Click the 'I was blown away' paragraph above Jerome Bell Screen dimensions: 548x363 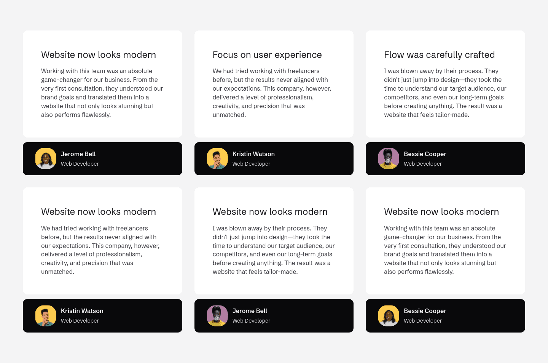pyautogui.click(x=274, y=250)
